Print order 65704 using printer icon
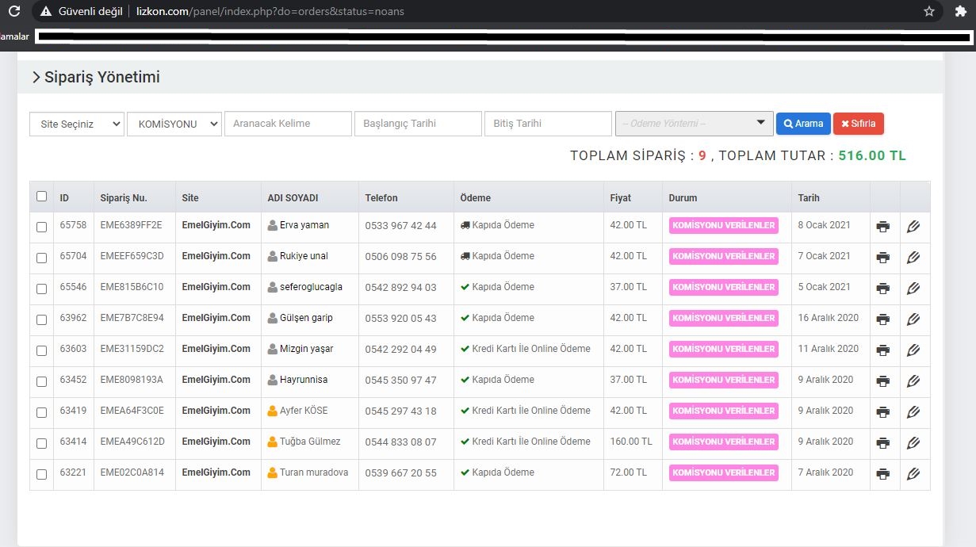976x547 pixels. coord(882,258)
